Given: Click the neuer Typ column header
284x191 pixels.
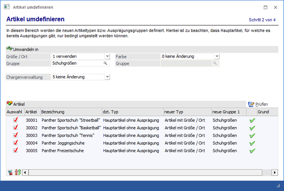Looking at the screenshot, I should tap(186, 112).
